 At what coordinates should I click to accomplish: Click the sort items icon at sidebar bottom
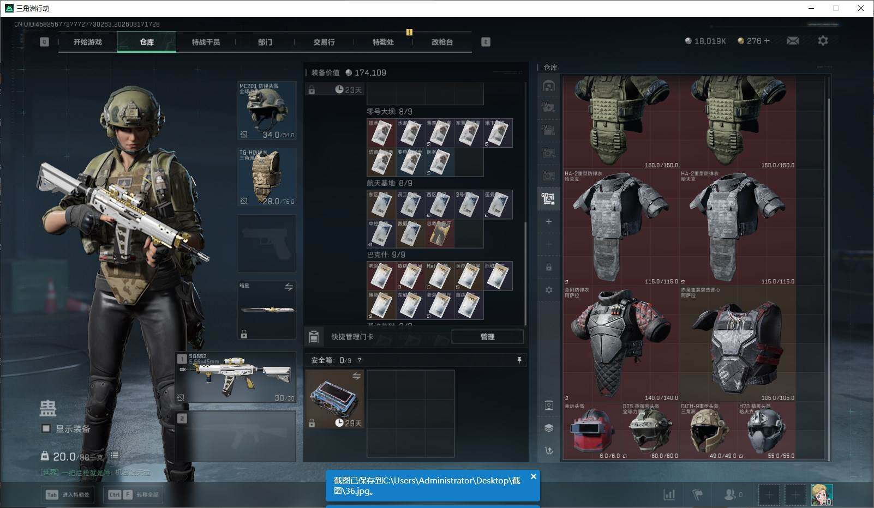549,450
